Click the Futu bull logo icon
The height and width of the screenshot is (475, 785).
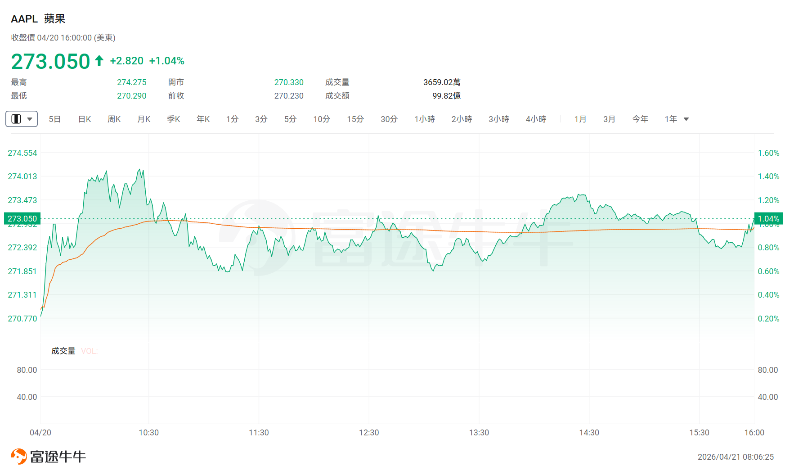point(19,457)
